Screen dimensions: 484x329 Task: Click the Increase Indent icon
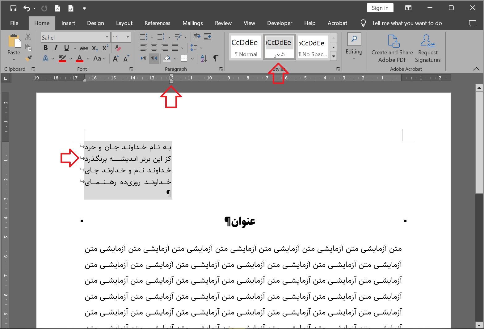[208, 37]
